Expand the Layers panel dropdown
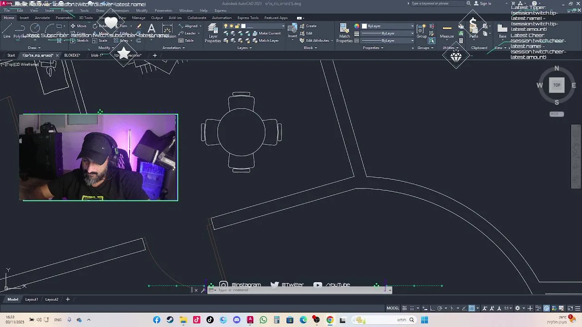This screenshot has height=327, width=582. pyautogui.click(x=244, y=48)
